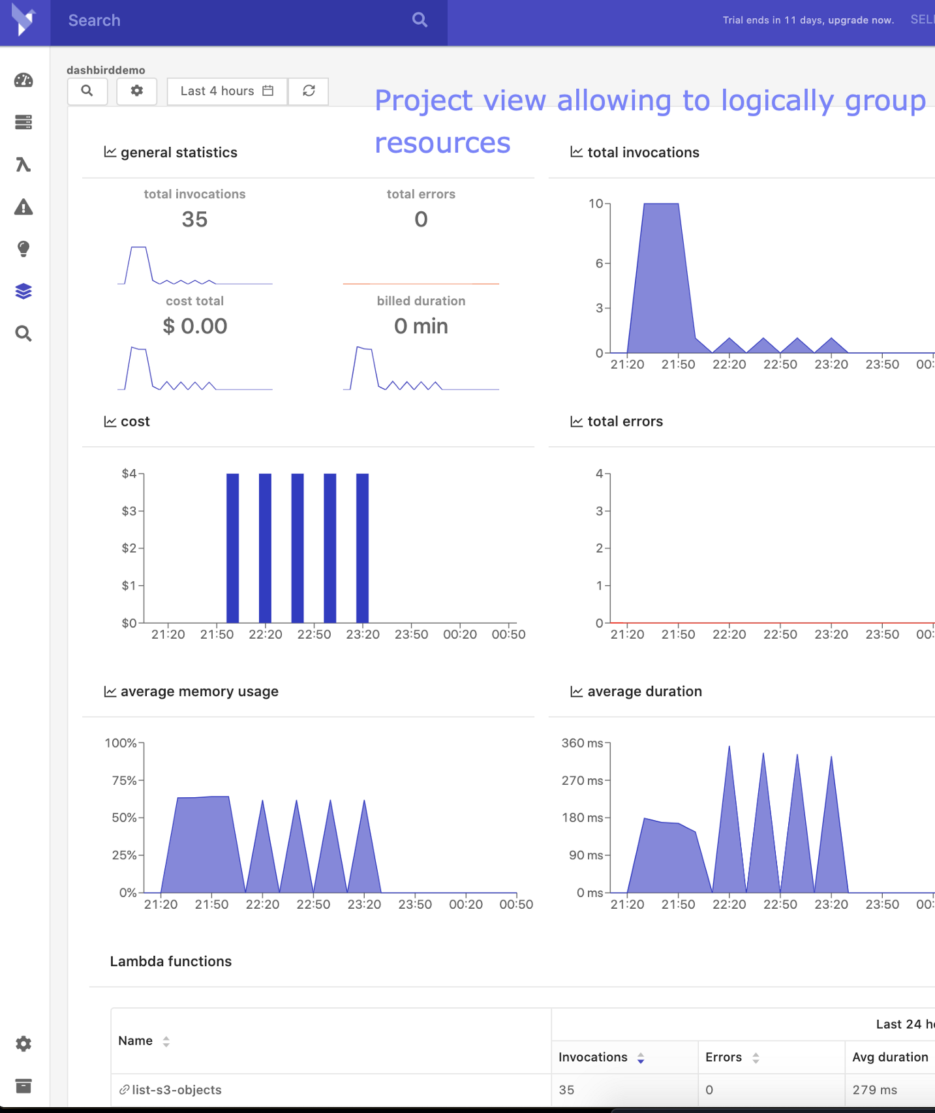Image resolution: width=935 pixels, height=1113 pixels.
Task: Click the total invocations sparkline
Action: (194, 265)
